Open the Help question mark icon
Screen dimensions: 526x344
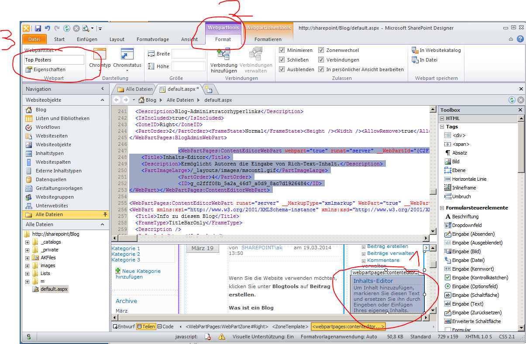(x=520, y=39)
